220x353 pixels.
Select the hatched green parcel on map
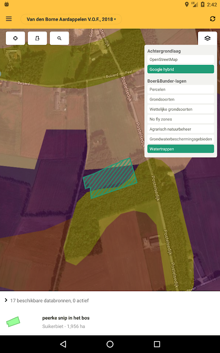tap(110, 178)
